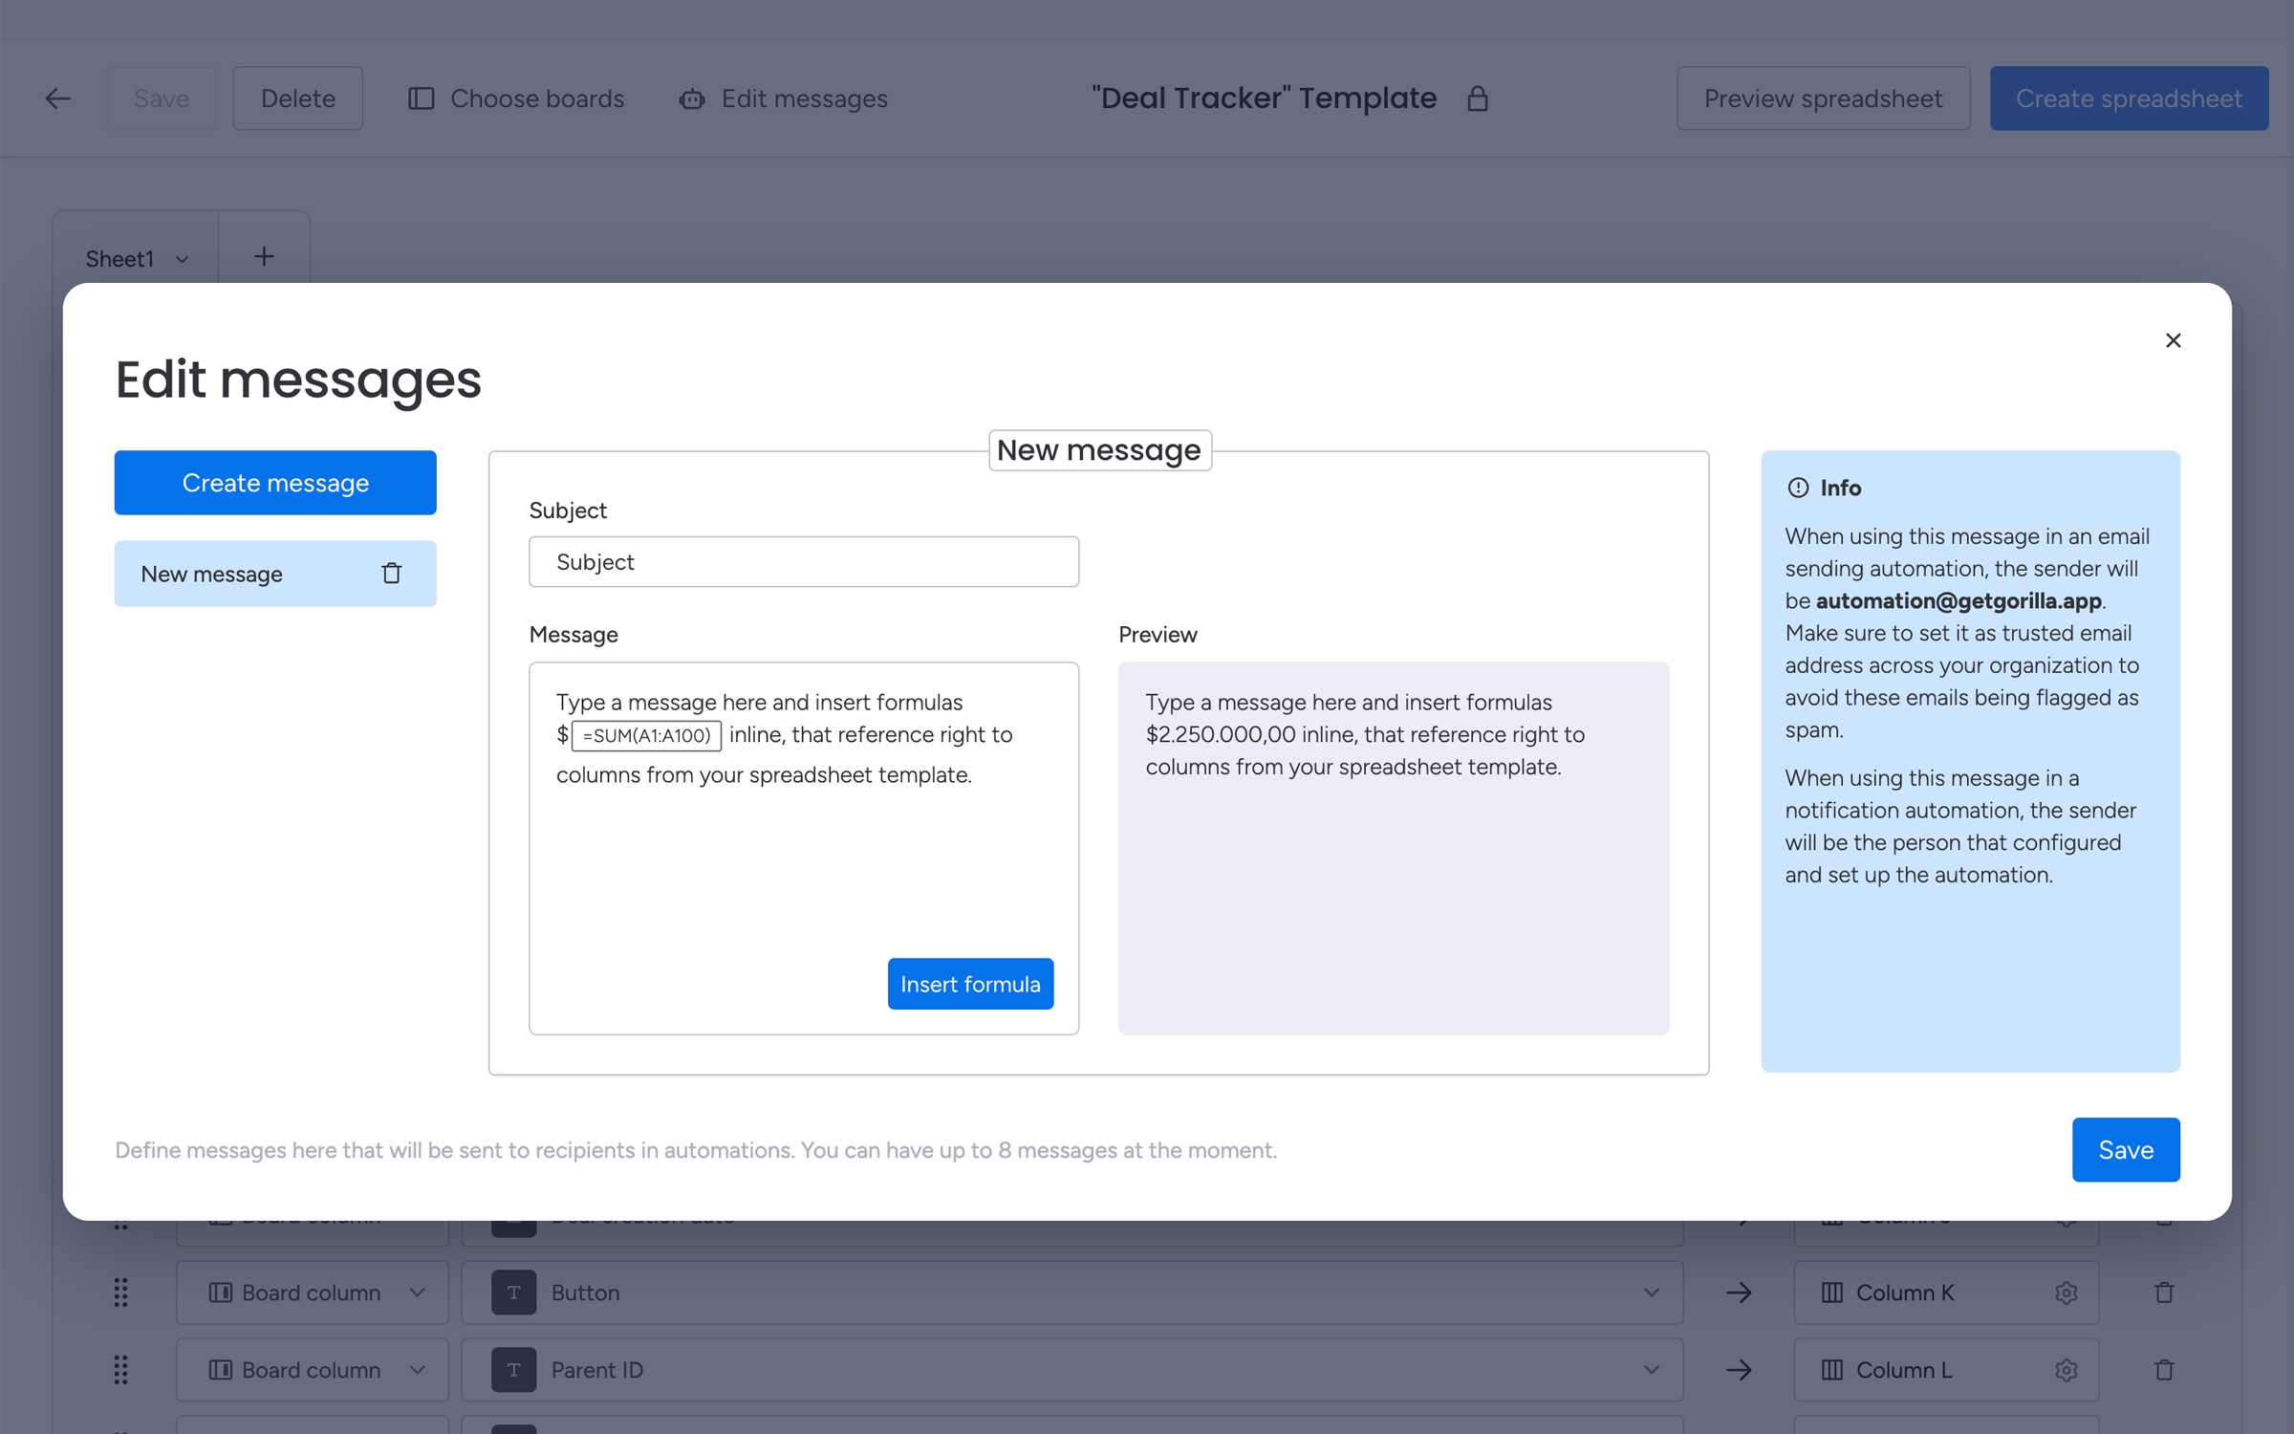Delete the New message entry
The image size is (2294, 1434).
pos(391,574)
